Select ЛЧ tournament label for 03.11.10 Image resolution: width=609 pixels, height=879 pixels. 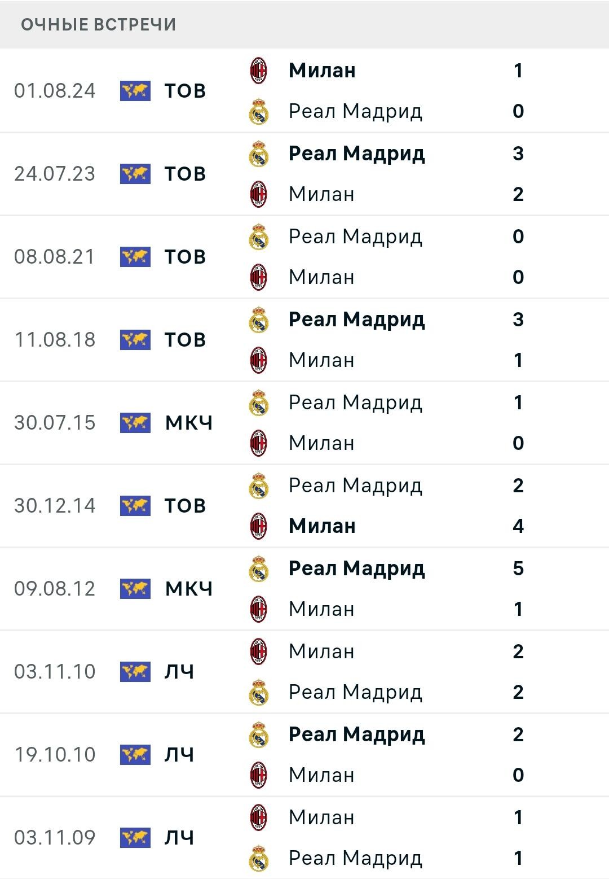pos(179,672)
